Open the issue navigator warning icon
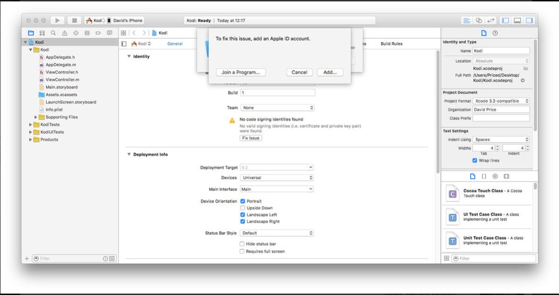The width and height of the screenshot is (559, 295). pos(65,33)
